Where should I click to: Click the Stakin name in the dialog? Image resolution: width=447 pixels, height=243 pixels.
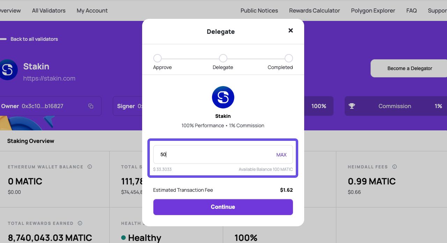click(223, 116)
